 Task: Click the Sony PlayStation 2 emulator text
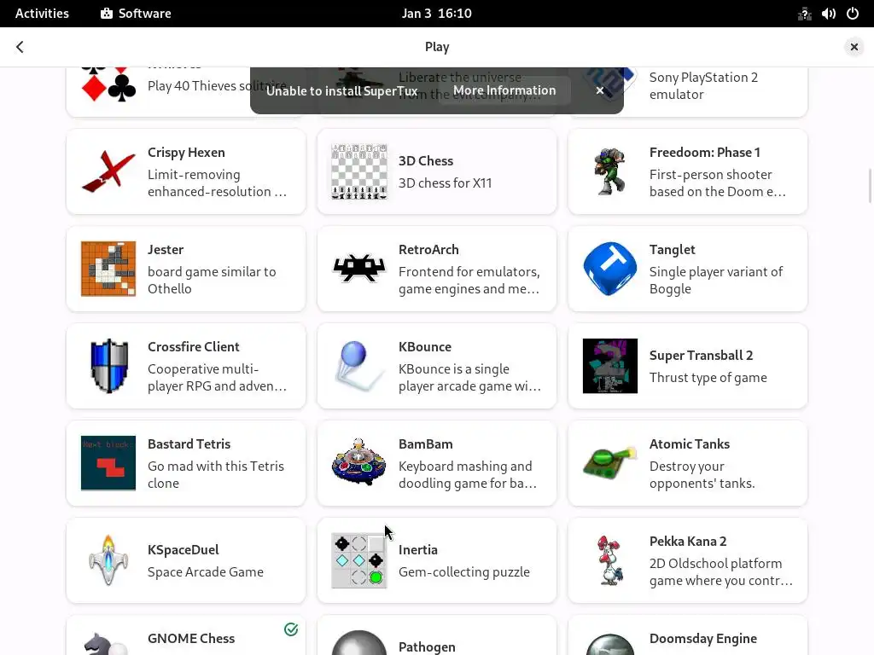[x=703, y=86]
